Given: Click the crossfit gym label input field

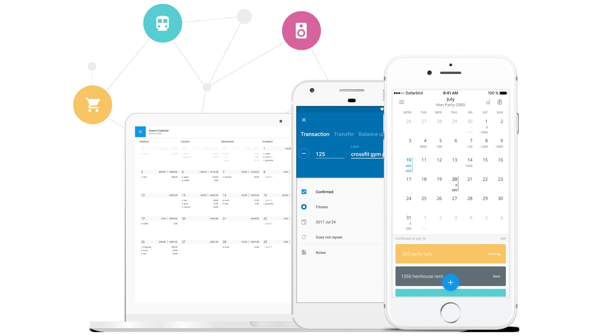Looking at the screenshot, I should click(x=367, y=154).
